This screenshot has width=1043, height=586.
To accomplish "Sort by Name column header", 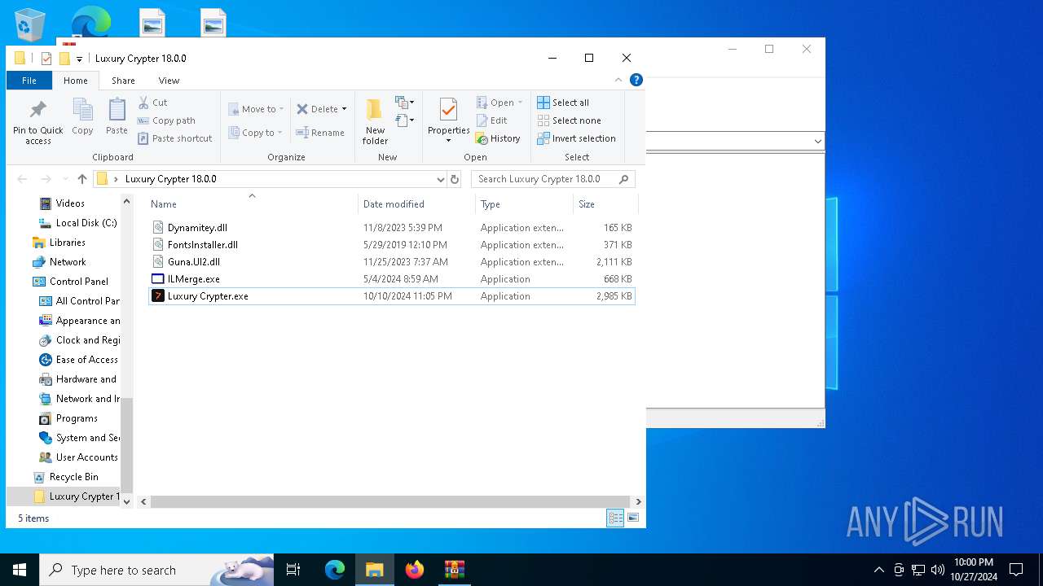I will (x=251, y=204).
